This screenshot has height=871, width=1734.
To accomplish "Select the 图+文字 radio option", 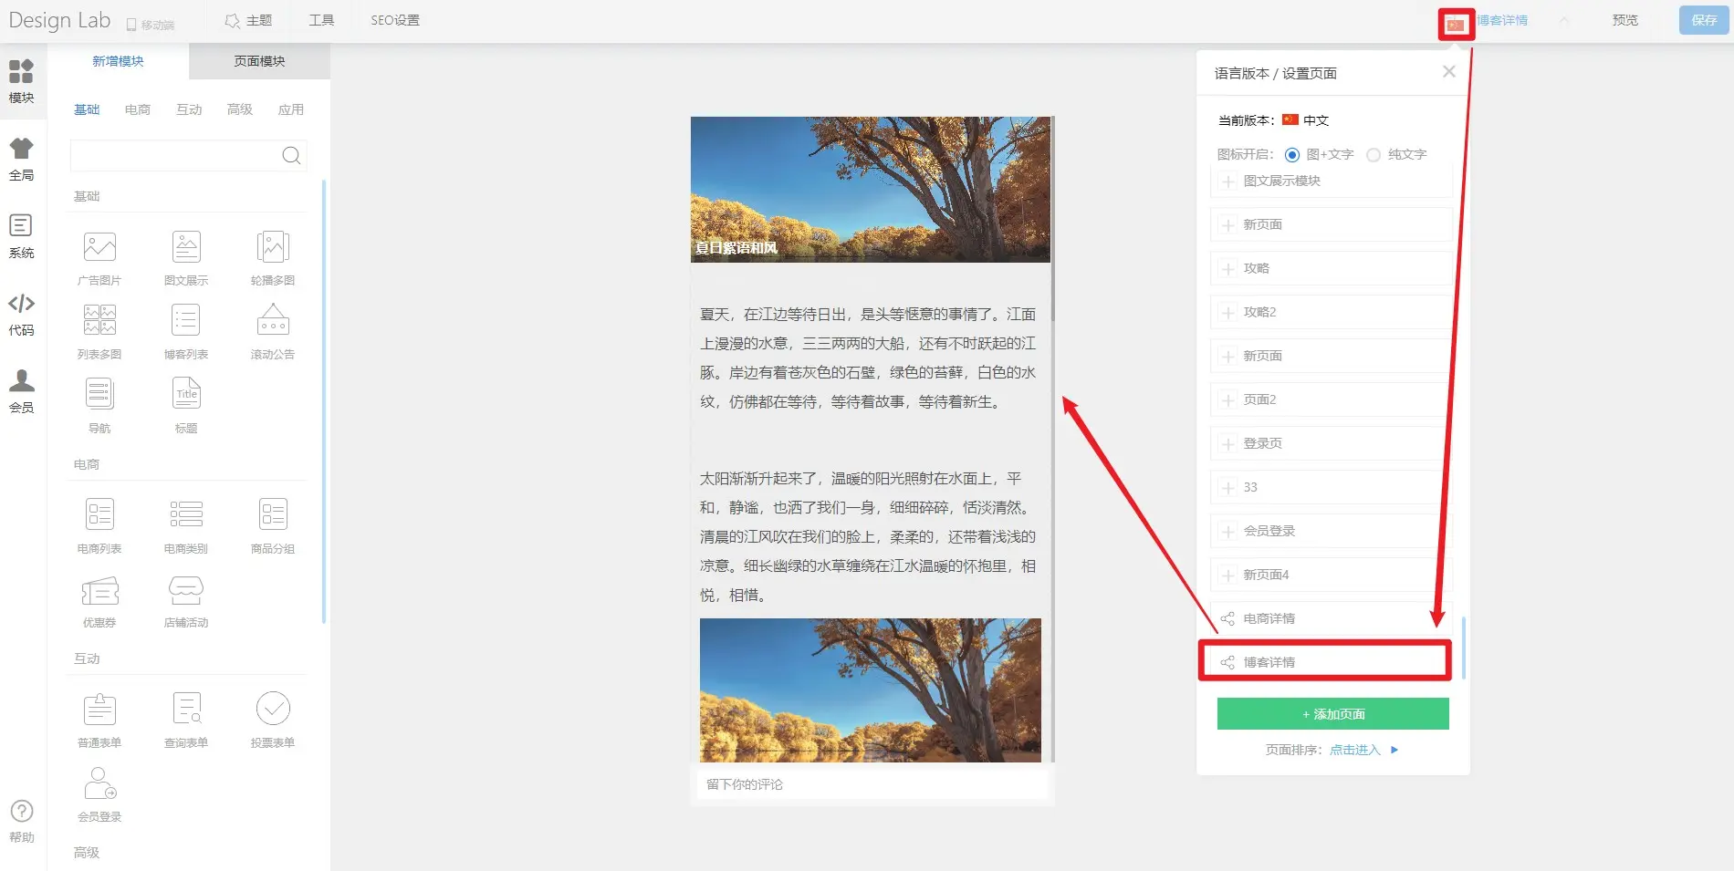I will tap(1291, 155).
